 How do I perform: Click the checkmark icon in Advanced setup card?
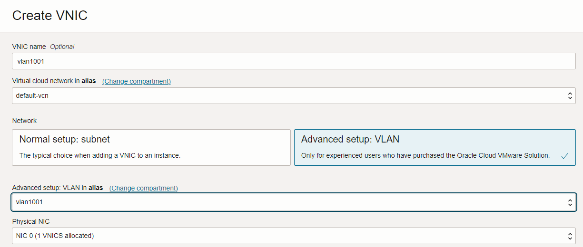pos(564,156)
